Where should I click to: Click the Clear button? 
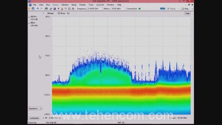[187, 13]
